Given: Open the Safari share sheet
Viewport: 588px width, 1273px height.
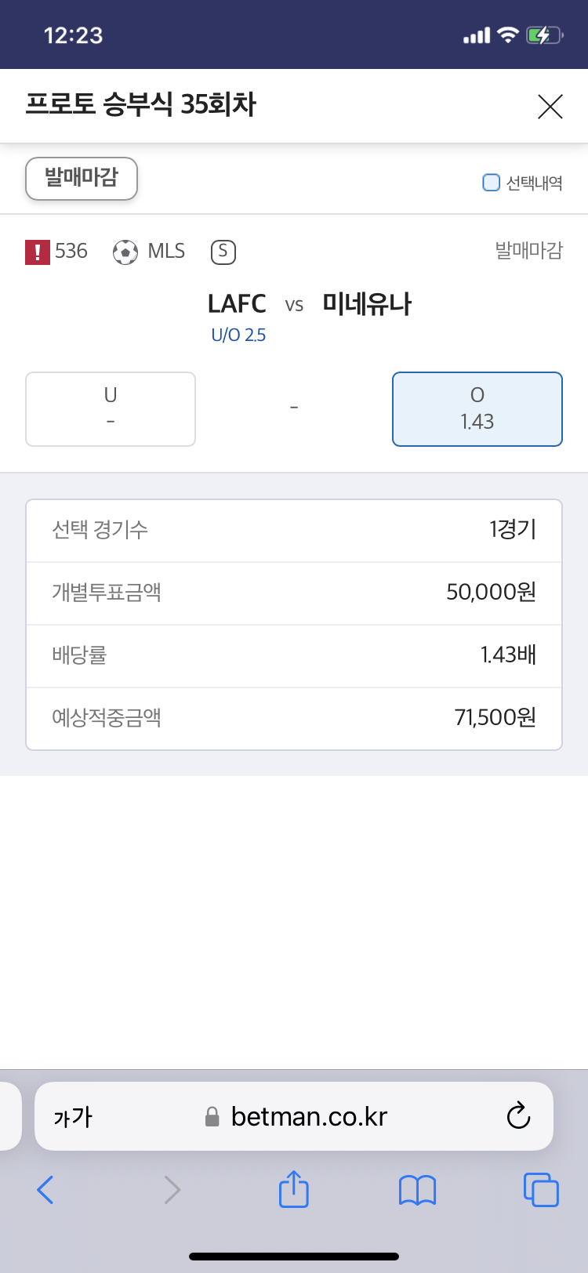Looking at the screenshot, I should 294,1188.
